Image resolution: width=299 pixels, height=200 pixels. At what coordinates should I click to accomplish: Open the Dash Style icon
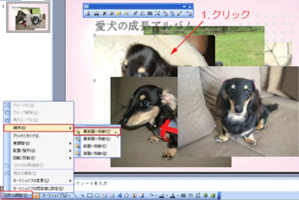tap(191, 196)
